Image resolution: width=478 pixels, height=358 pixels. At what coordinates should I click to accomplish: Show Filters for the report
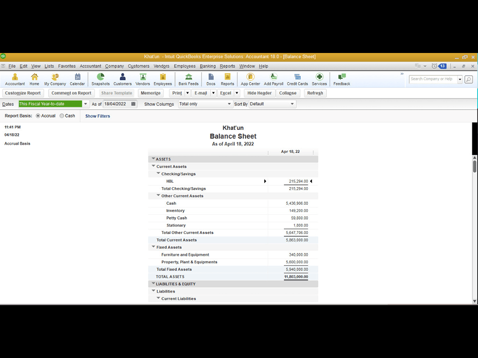(x=98, y=116)
